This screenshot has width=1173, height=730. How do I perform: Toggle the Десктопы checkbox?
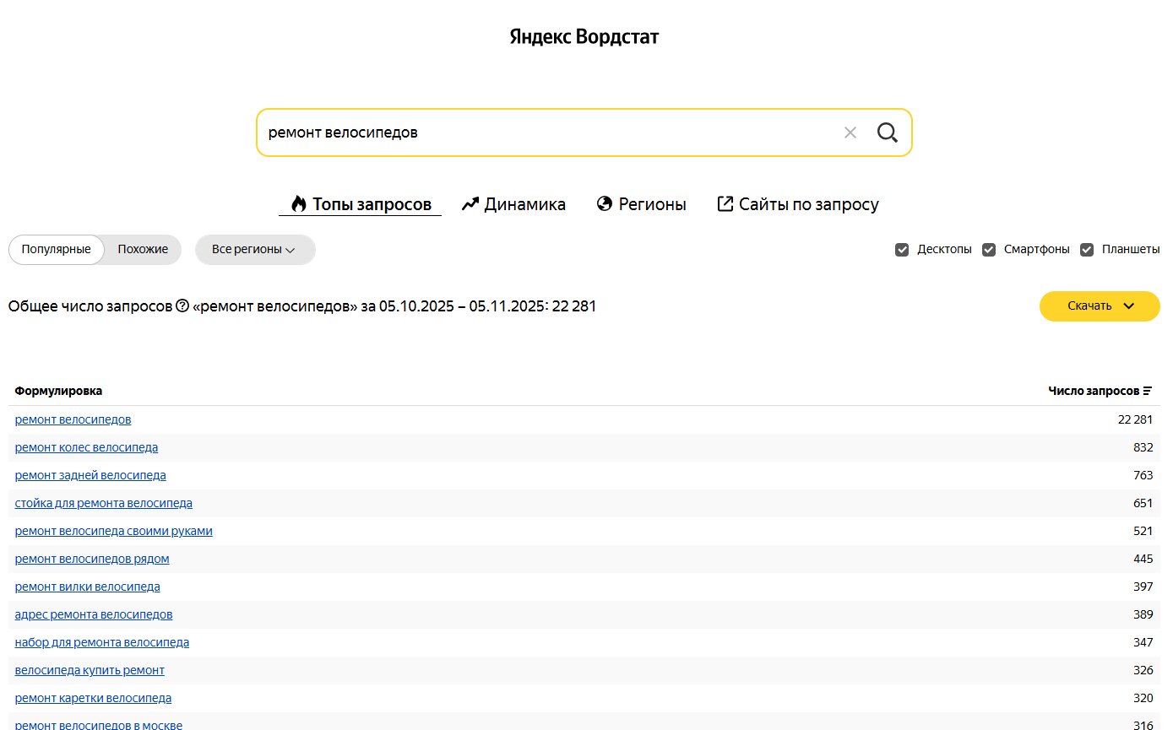(x=902, y=250)
